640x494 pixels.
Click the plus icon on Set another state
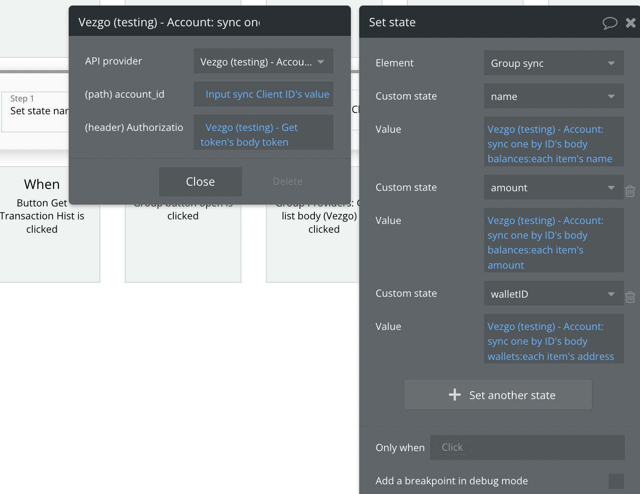[455, 395]
